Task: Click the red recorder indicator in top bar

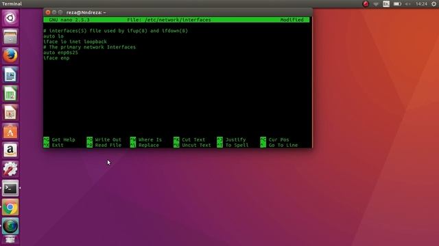Action: (366, 4)
